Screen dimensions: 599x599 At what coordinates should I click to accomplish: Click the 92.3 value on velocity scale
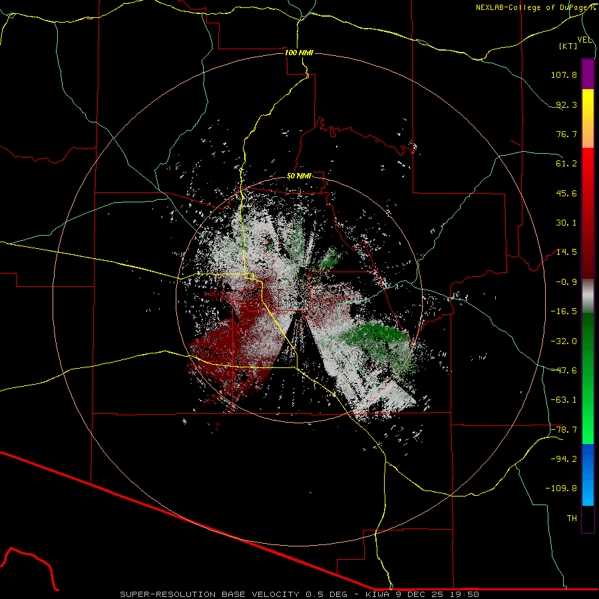[566, 105]
